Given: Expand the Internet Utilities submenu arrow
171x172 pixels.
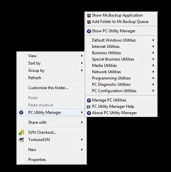Looking at the screenshot, I should (153, 47).
